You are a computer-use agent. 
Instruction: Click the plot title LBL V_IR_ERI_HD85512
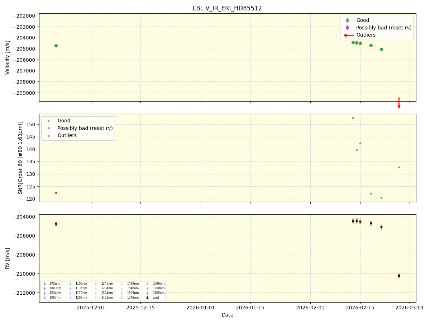tap(227, 8)
